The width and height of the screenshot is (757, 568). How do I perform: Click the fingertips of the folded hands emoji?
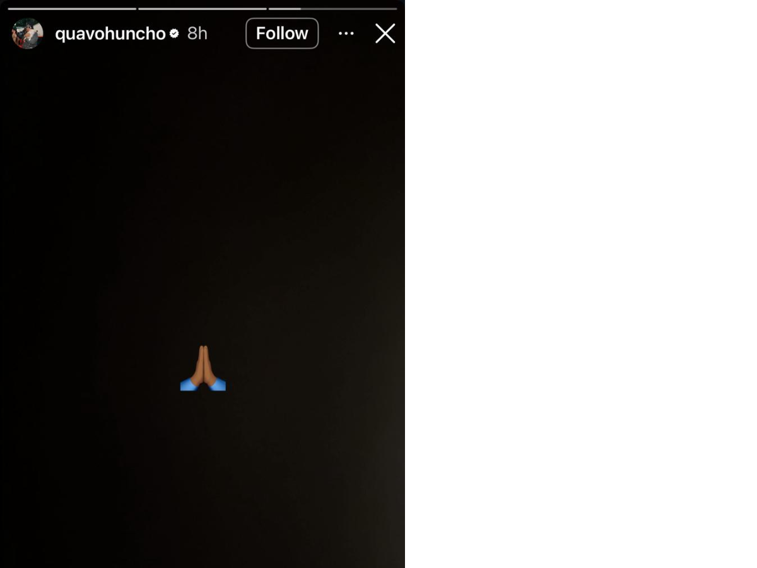203,349
